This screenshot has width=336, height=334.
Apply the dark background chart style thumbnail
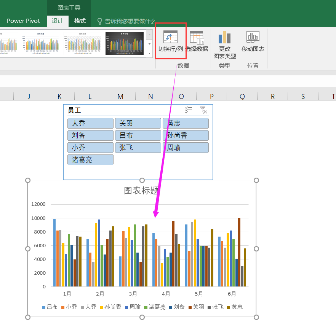(124, 43)
